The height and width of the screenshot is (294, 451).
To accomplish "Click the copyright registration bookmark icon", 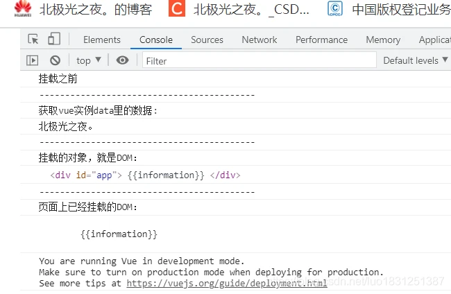I will (x=335, y=10).
